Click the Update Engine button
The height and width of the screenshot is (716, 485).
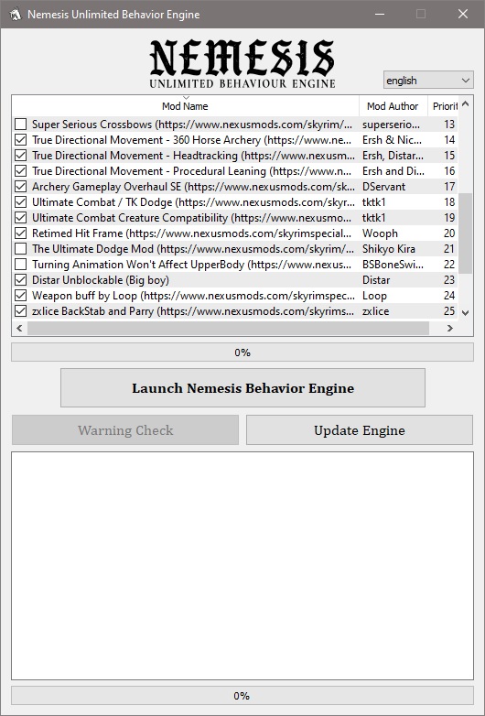tap(360, 430)
